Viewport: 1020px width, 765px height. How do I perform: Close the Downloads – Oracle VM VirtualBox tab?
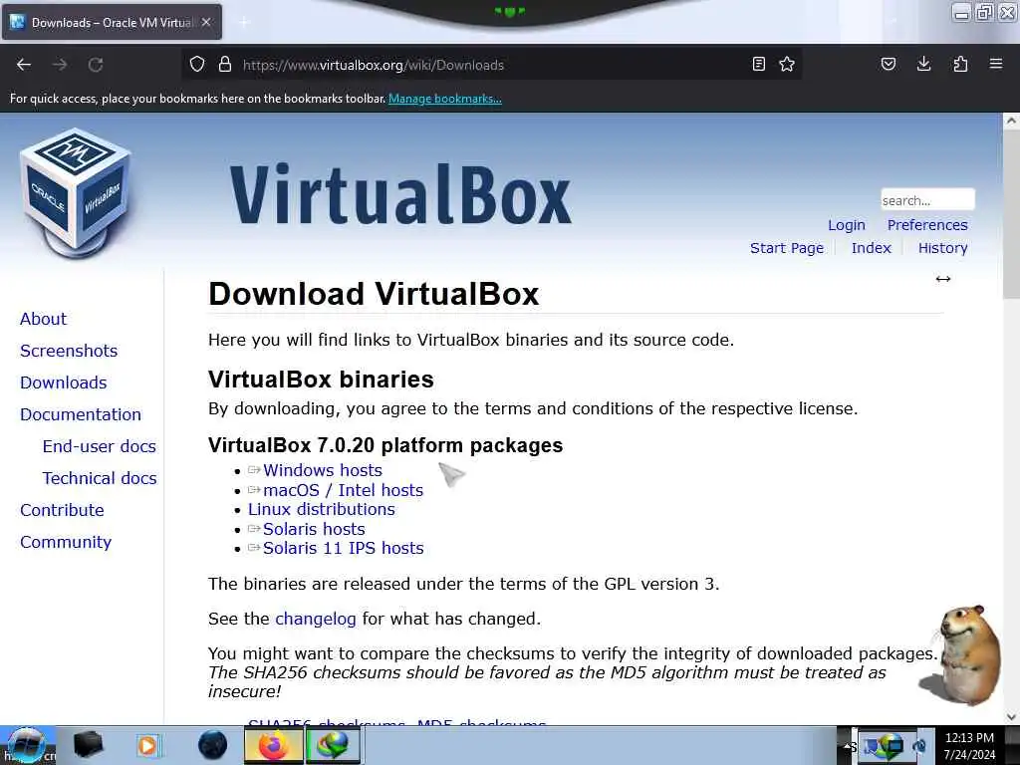point(206,22)
